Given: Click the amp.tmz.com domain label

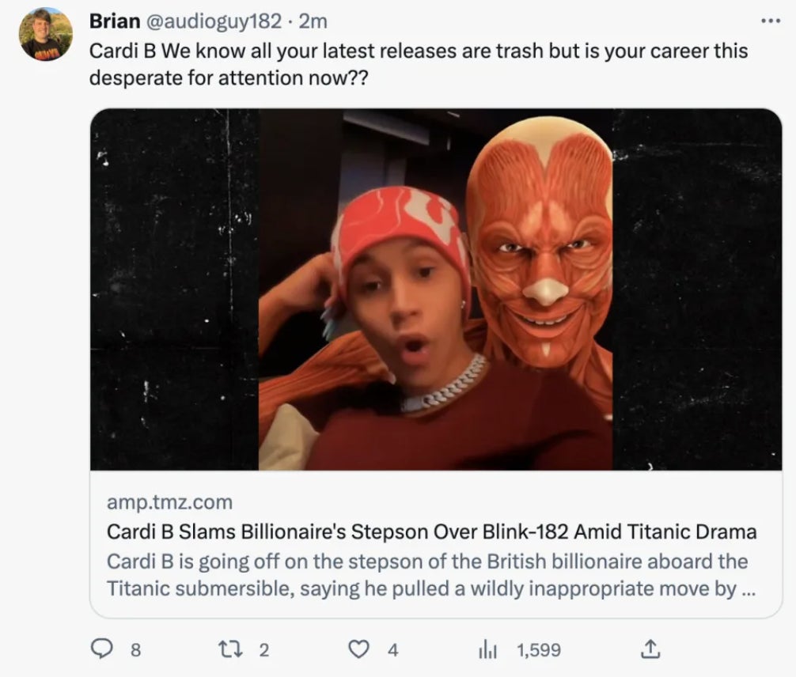Looking at the screenshot, I should coord(169,501).
